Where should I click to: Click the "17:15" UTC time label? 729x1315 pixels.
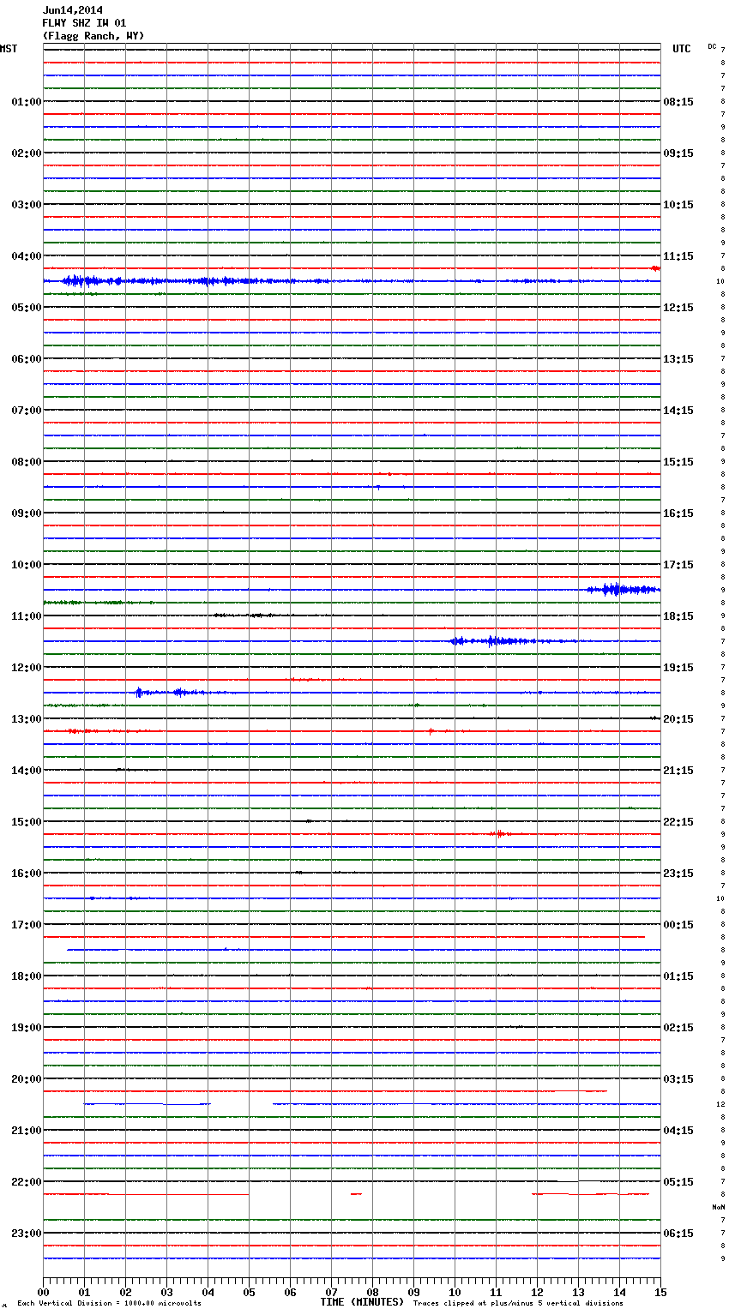coord(678,565)
